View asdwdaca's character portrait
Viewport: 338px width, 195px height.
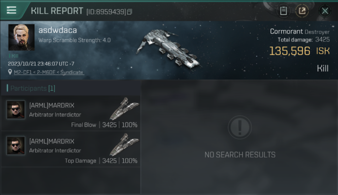point(21,37)
